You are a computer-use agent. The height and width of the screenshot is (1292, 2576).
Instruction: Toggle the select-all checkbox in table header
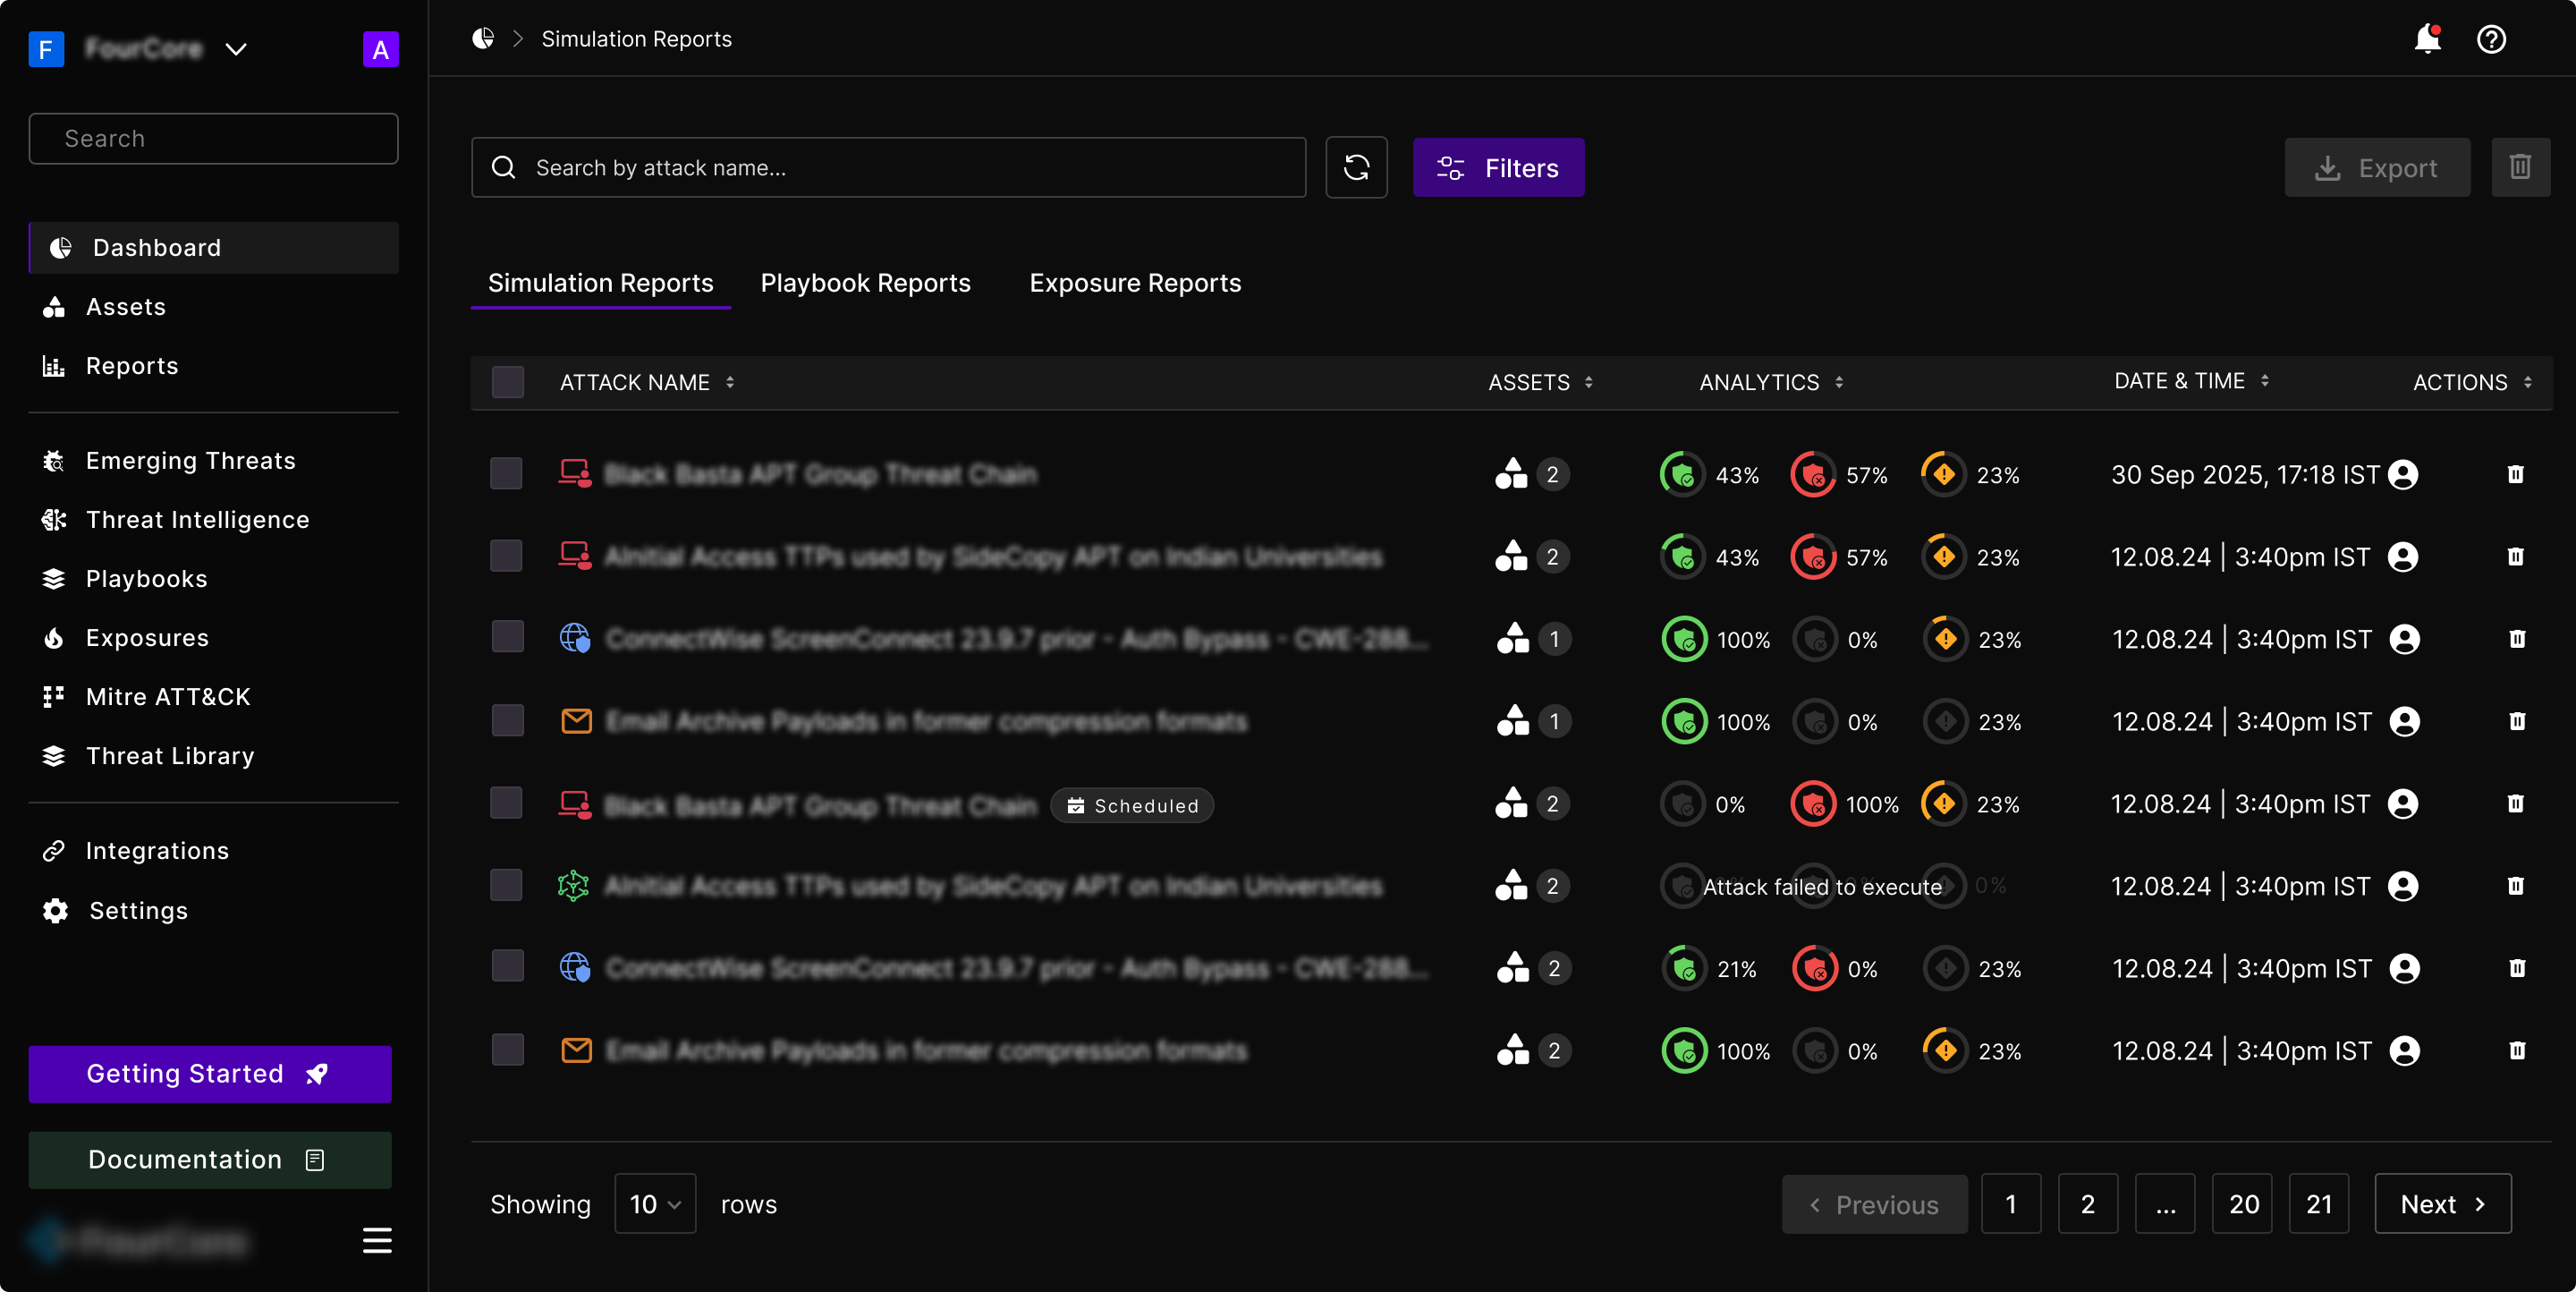tap(507, 382)
